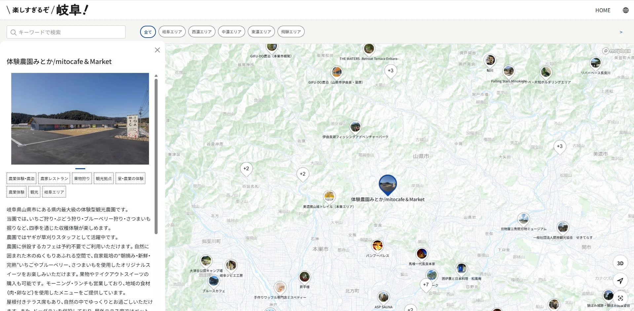Screen dimensions: 634x311
Task: Expand more filters with the right arrow
Action: (x=621, y=32)
